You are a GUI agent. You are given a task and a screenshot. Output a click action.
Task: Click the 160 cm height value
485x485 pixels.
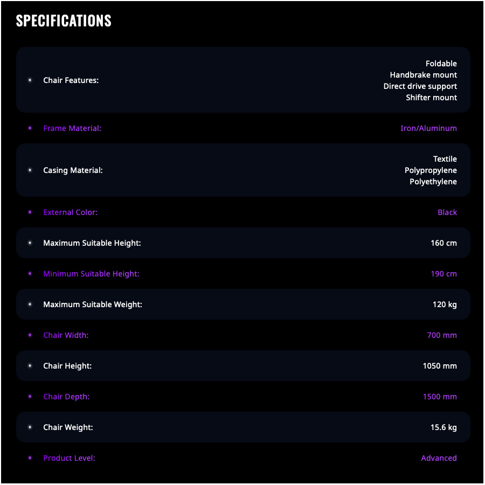tap(444, 243)
